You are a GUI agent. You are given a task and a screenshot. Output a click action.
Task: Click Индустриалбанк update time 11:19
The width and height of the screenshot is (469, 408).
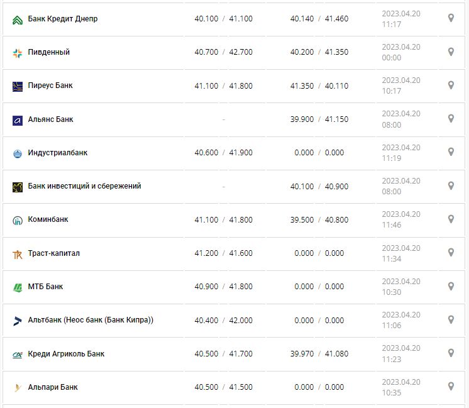(x=391, y=158)
